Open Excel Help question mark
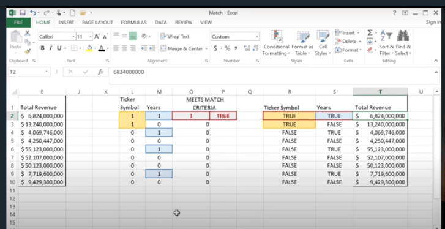 (394, 13)
